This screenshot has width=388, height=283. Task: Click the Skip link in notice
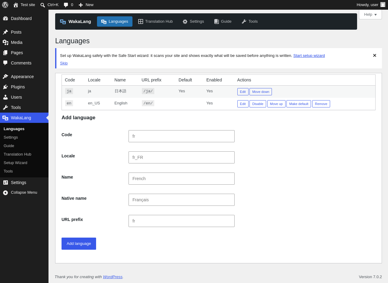[64, 63]
